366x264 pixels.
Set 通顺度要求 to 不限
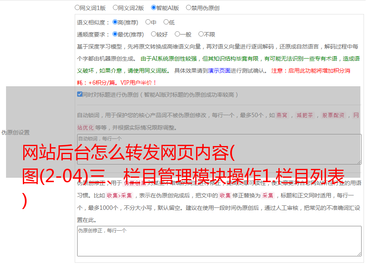tap(201, 34)
